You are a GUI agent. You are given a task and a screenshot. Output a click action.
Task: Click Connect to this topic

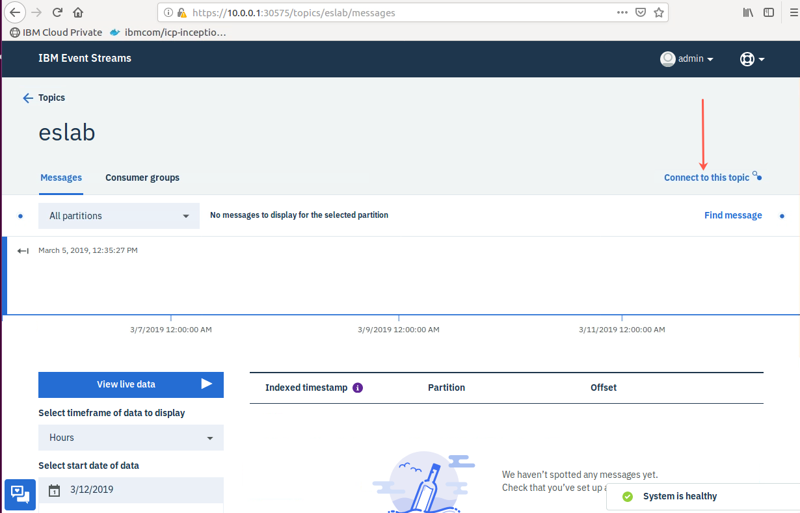[x=706, y=178]
